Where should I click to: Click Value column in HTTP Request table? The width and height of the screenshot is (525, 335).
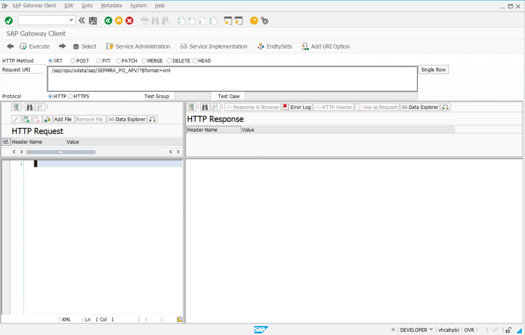[x=124, y=142]
